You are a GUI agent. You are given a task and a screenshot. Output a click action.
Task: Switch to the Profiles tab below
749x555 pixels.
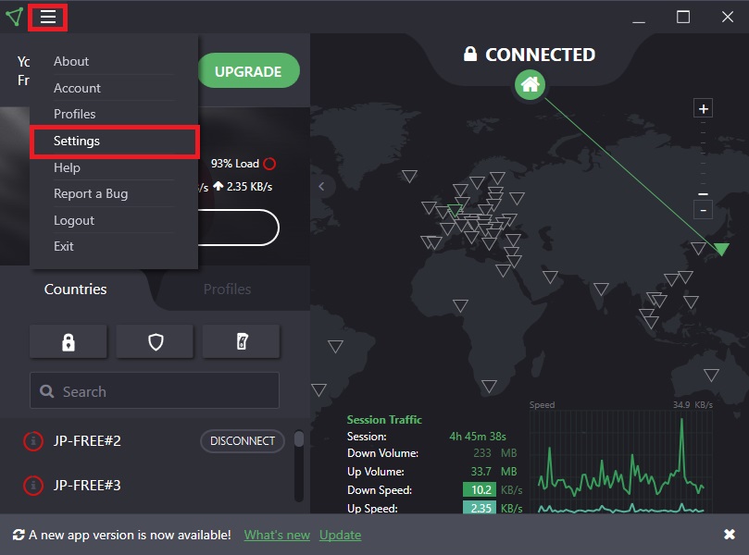tap(228, 290)
